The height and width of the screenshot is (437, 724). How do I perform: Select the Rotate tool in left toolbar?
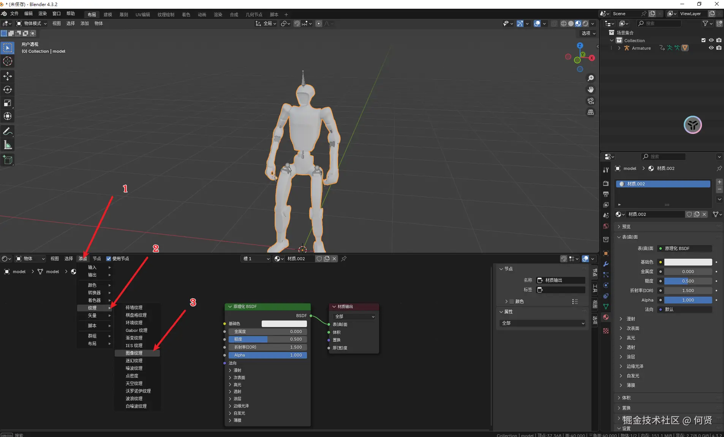click(8, 90)
